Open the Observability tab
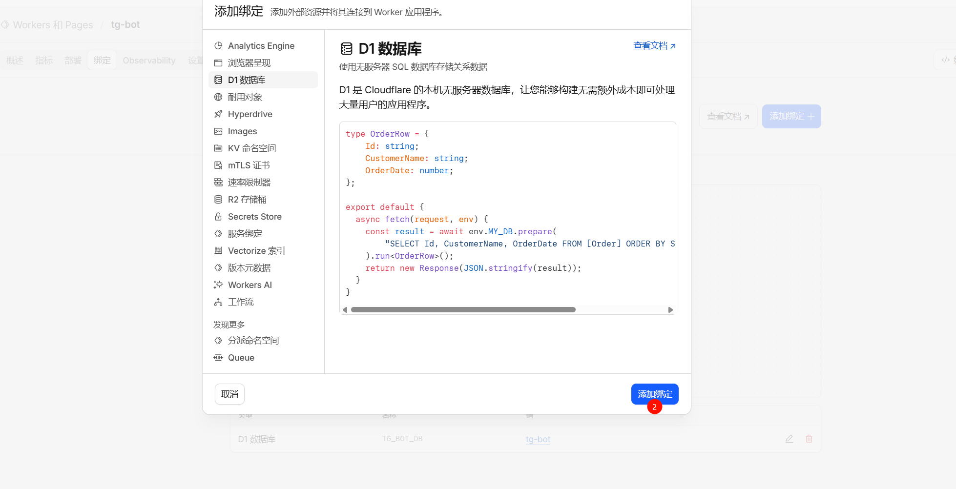Screen dimensions: 956x489 coord(149,60)
